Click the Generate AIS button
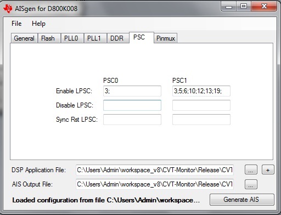Viewport: 281px width, 215px height. 242,200
